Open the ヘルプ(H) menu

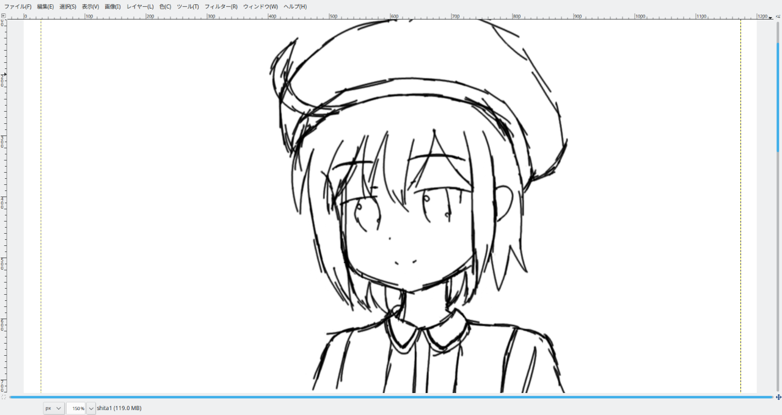[x=295, y=6]
